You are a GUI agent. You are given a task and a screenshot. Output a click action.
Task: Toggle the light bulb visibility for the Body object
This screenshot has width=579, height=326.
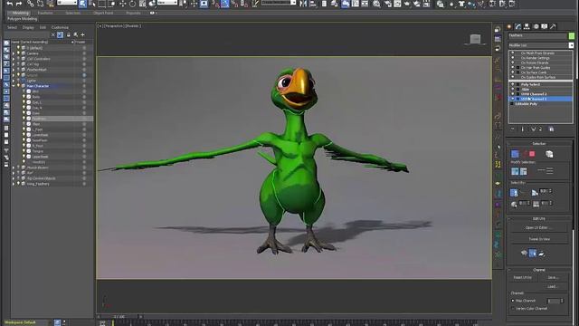pos(24,97)
